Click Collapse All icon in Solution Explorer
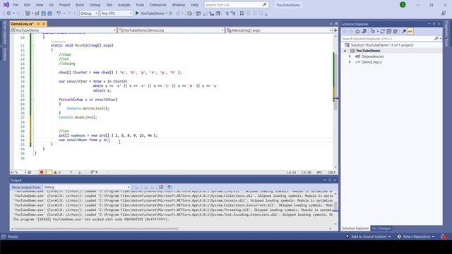Screen dimensions: 452x254 (389, 31)
